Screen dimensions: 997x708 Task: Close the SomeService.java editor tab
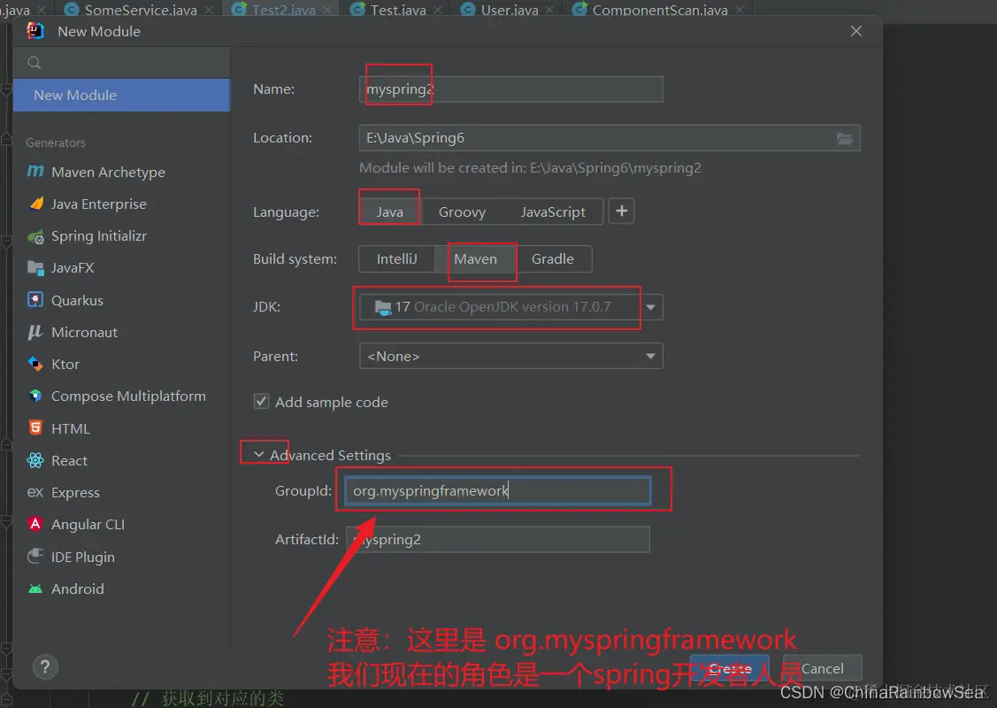tap(209, 11)
